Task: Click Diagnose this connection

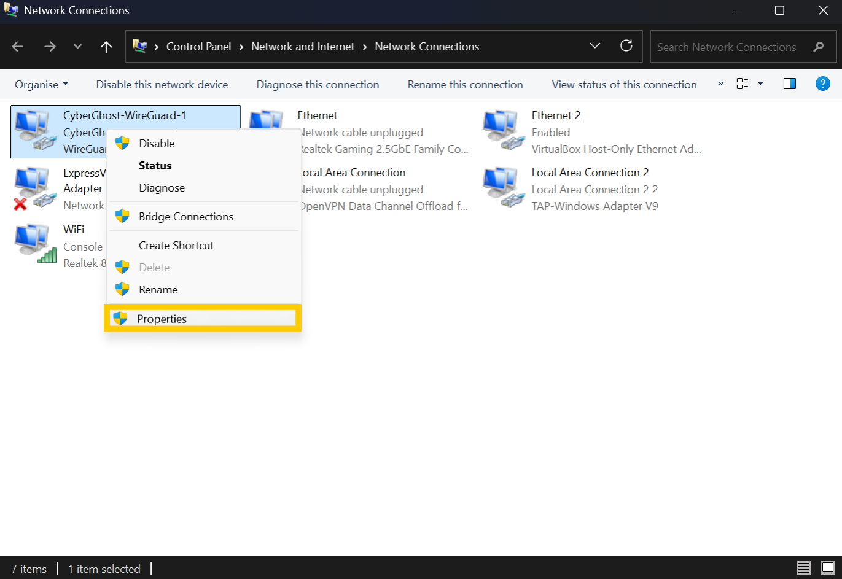Action: pyautogui.click(x=318, y=85)
